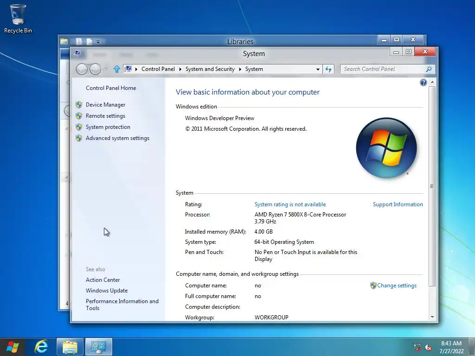Click the Device Manager shield icon
This screenshot has height=356, width=475.
coord(79,105)
